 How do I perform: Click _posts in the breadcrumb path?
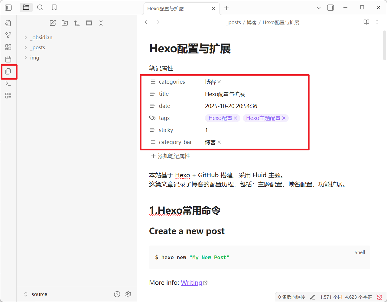point(233,22)
